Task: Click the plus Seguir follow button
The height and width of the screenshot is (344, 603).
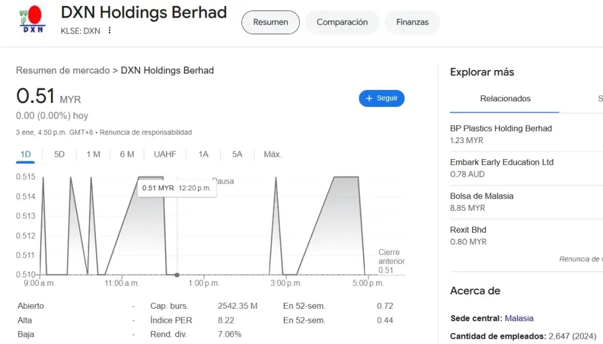Action: pyautogui.click(x=382, y=98)
